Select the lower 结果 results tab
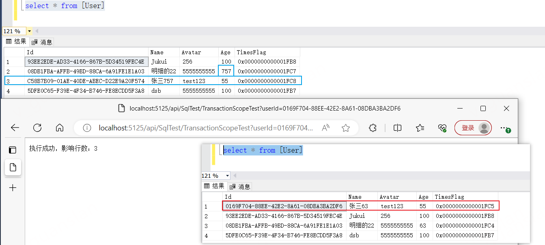Screen dimensions: 545x245 point(214,186)
